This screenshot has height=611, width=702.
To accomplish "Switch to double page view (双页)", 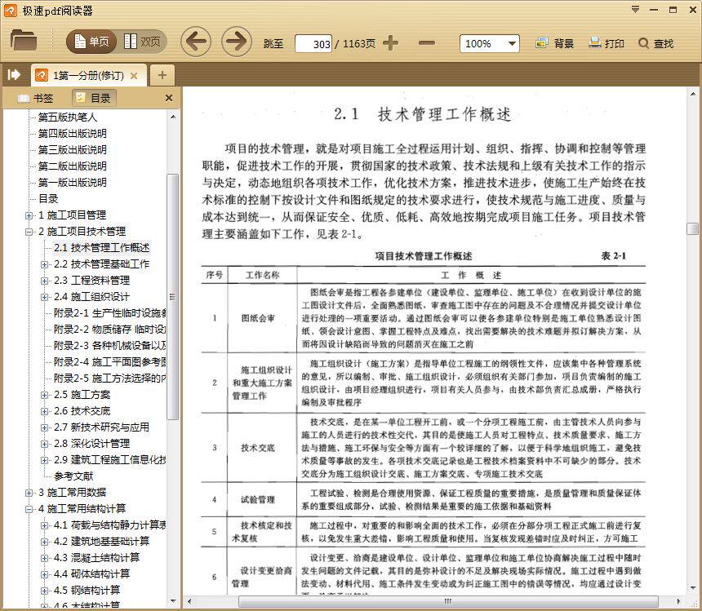I will point(142,42).
